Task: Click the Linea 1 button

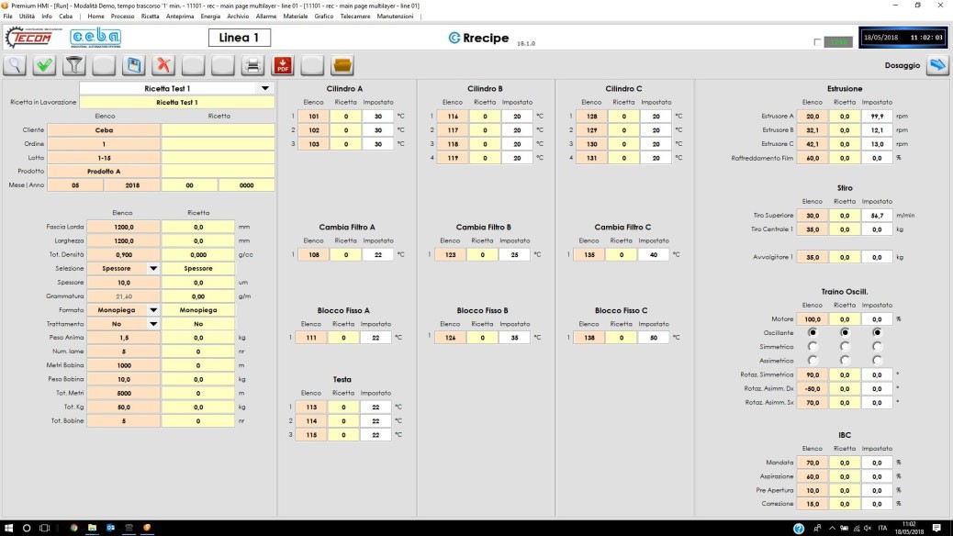Action: click(240, 38)
